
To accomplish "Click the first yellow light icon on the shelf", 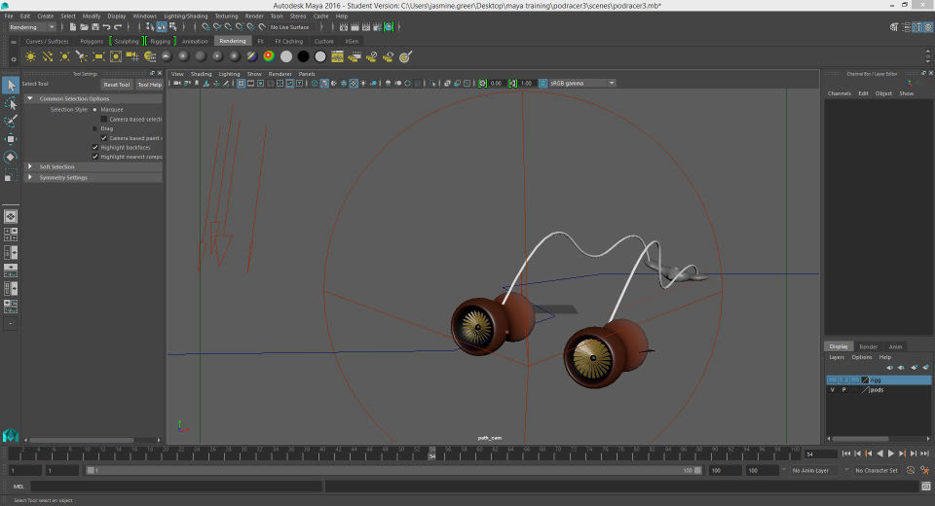I will (x=30, y=56).
